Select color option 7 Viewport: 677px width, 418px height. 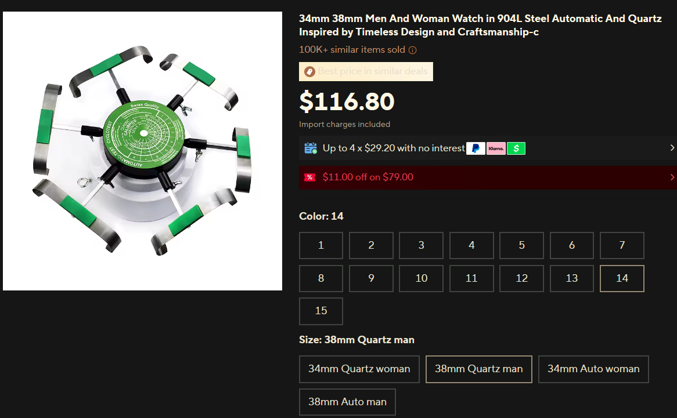(622, 245)
